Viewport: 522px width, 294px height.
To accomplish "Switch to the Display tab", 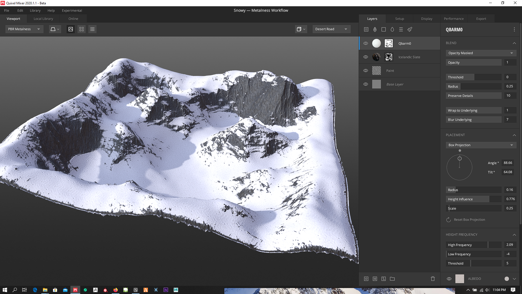I will 427,19.
